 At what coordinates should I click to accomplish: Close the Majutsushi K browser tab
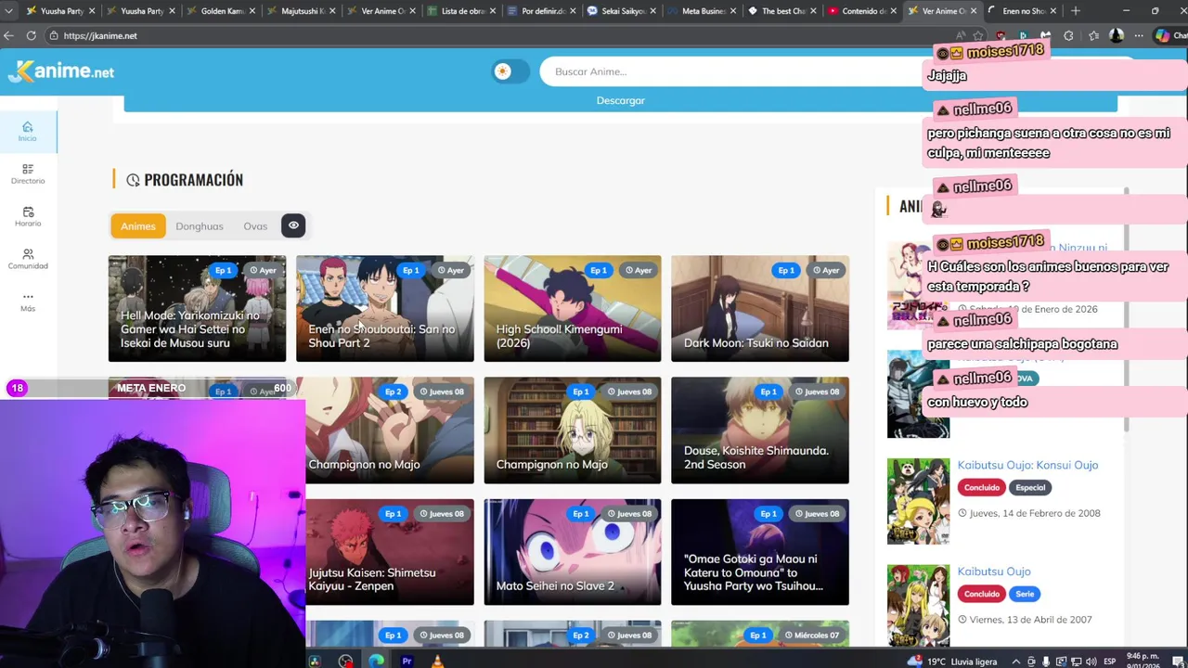[331, 11]
